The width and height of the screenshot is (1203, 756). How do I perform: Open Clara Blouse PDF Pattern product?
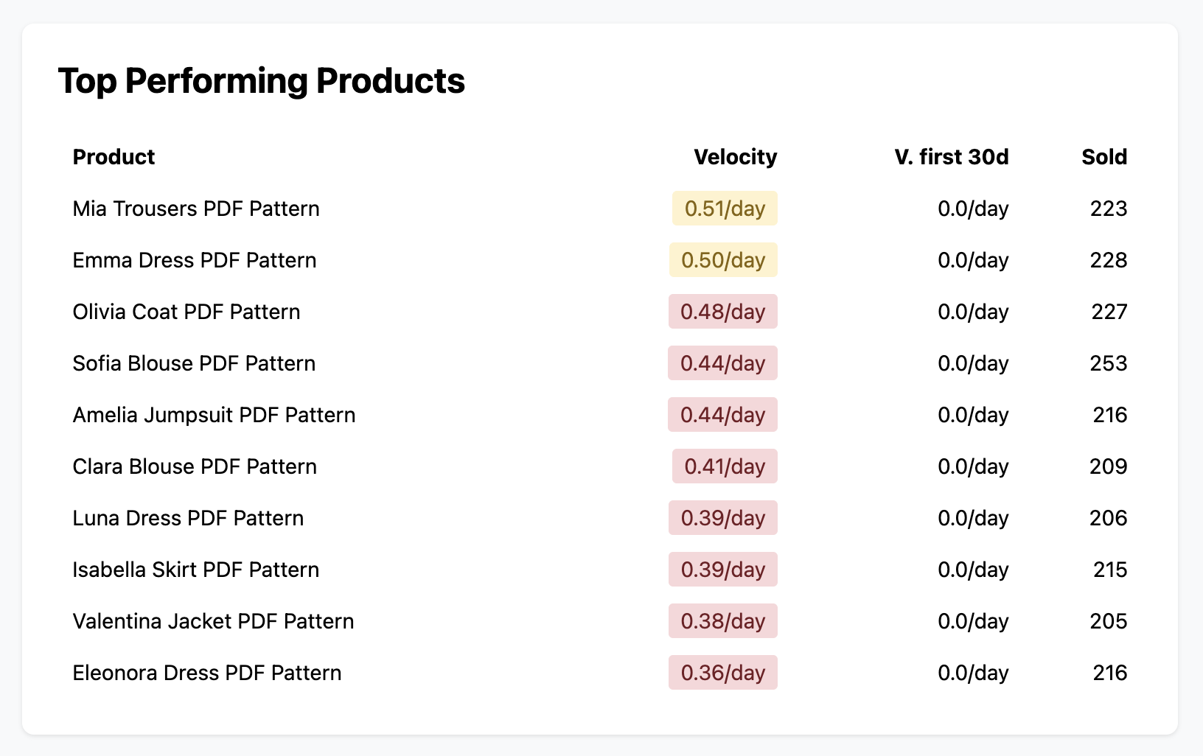195,466
